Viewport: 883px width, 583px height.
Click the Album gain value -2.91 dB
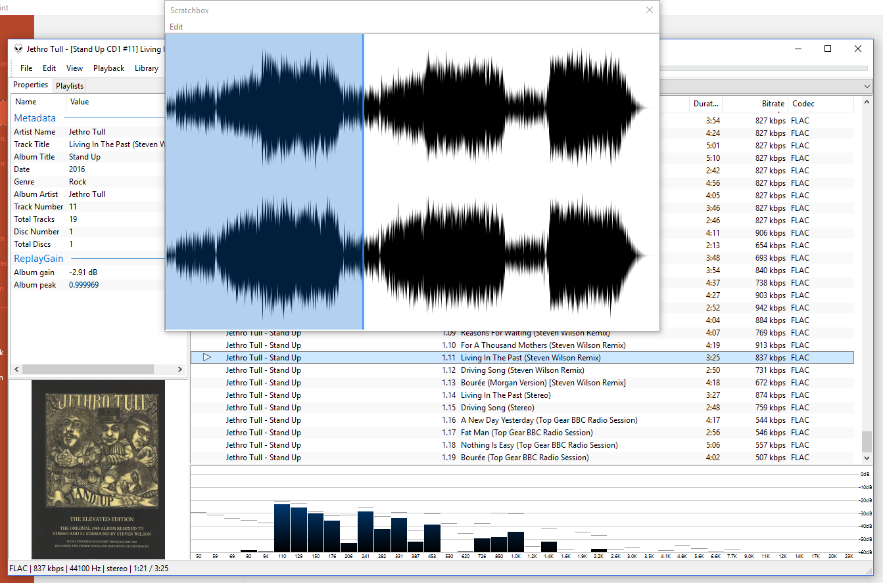[85, 272]
